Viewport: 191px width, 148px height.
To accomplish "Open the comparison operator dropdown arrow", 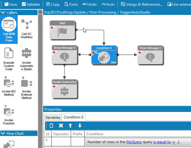I will point(174,143).
